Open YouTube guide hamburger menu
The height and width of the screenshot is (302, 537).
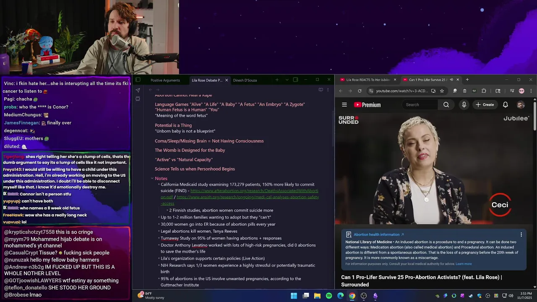[x=344, y=105]
